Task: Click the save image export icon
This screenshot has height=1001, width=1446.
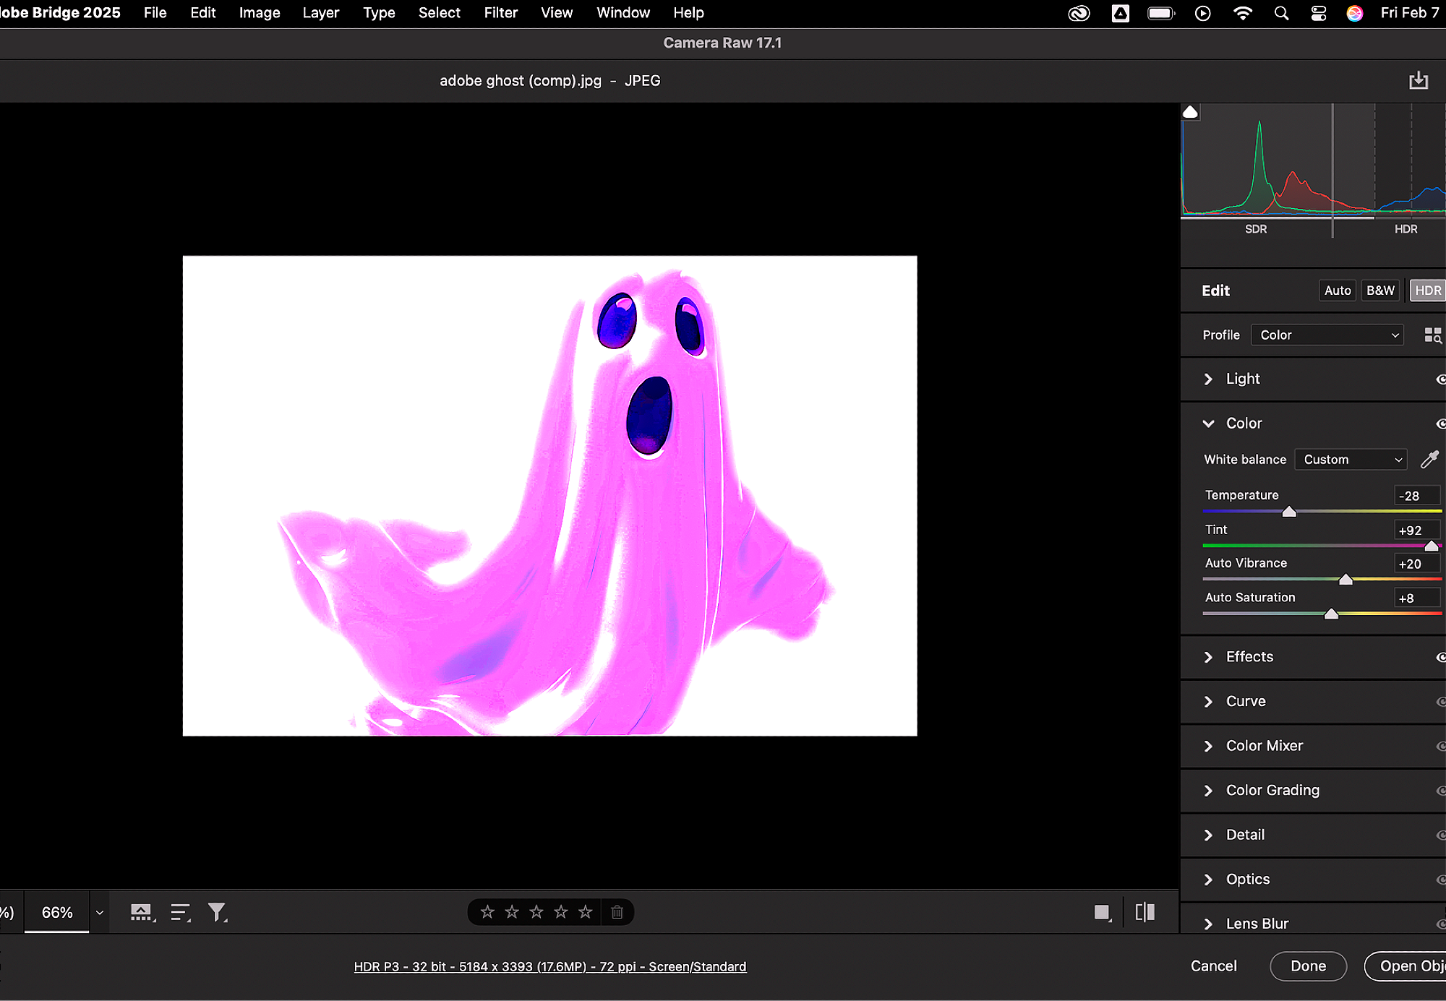Action: coord(1419,80)
